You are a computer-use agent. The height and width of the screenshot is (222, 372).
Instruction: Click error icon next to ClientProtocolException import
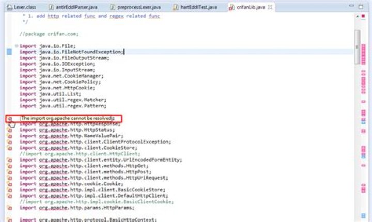pos(9,142)
